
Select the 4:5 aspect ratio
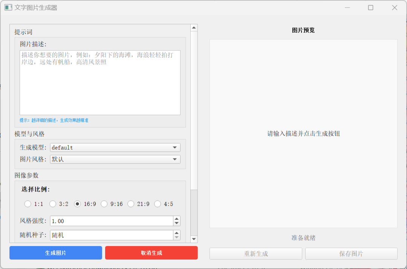158,204
